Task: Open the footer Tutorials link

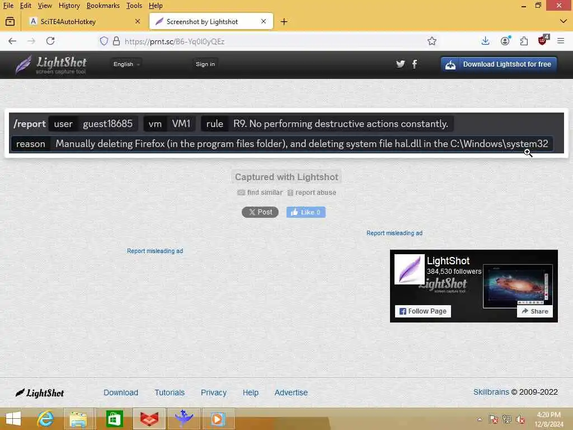Action: point(170,392)
